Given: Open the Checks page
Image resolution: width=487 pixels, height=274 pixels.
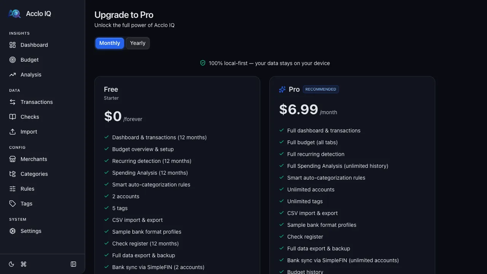Looking at the screenshot, I should (42, 117).
